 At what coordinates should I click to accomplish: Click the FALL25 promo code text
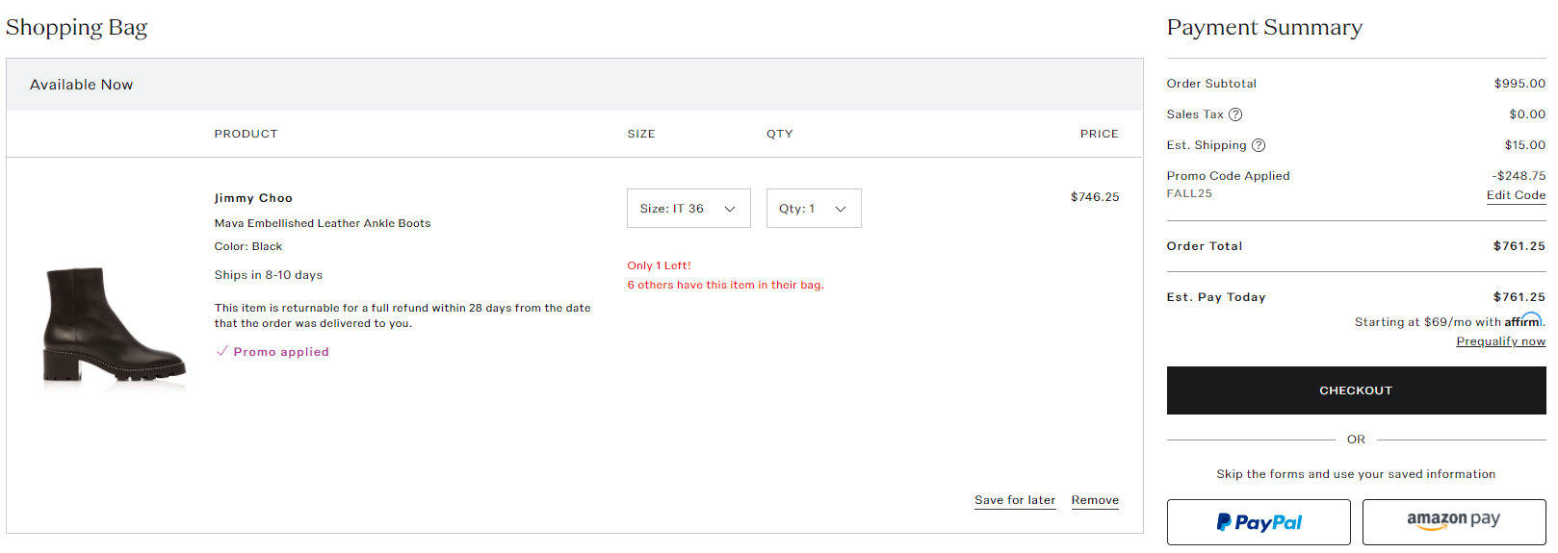tap(1189, 193)
